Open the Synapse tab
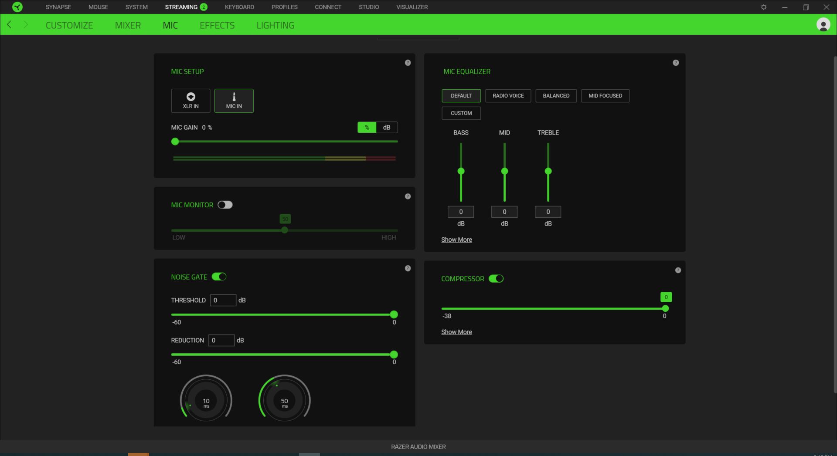Viewport: 837px width, 456px height. [x=58, y=7]
